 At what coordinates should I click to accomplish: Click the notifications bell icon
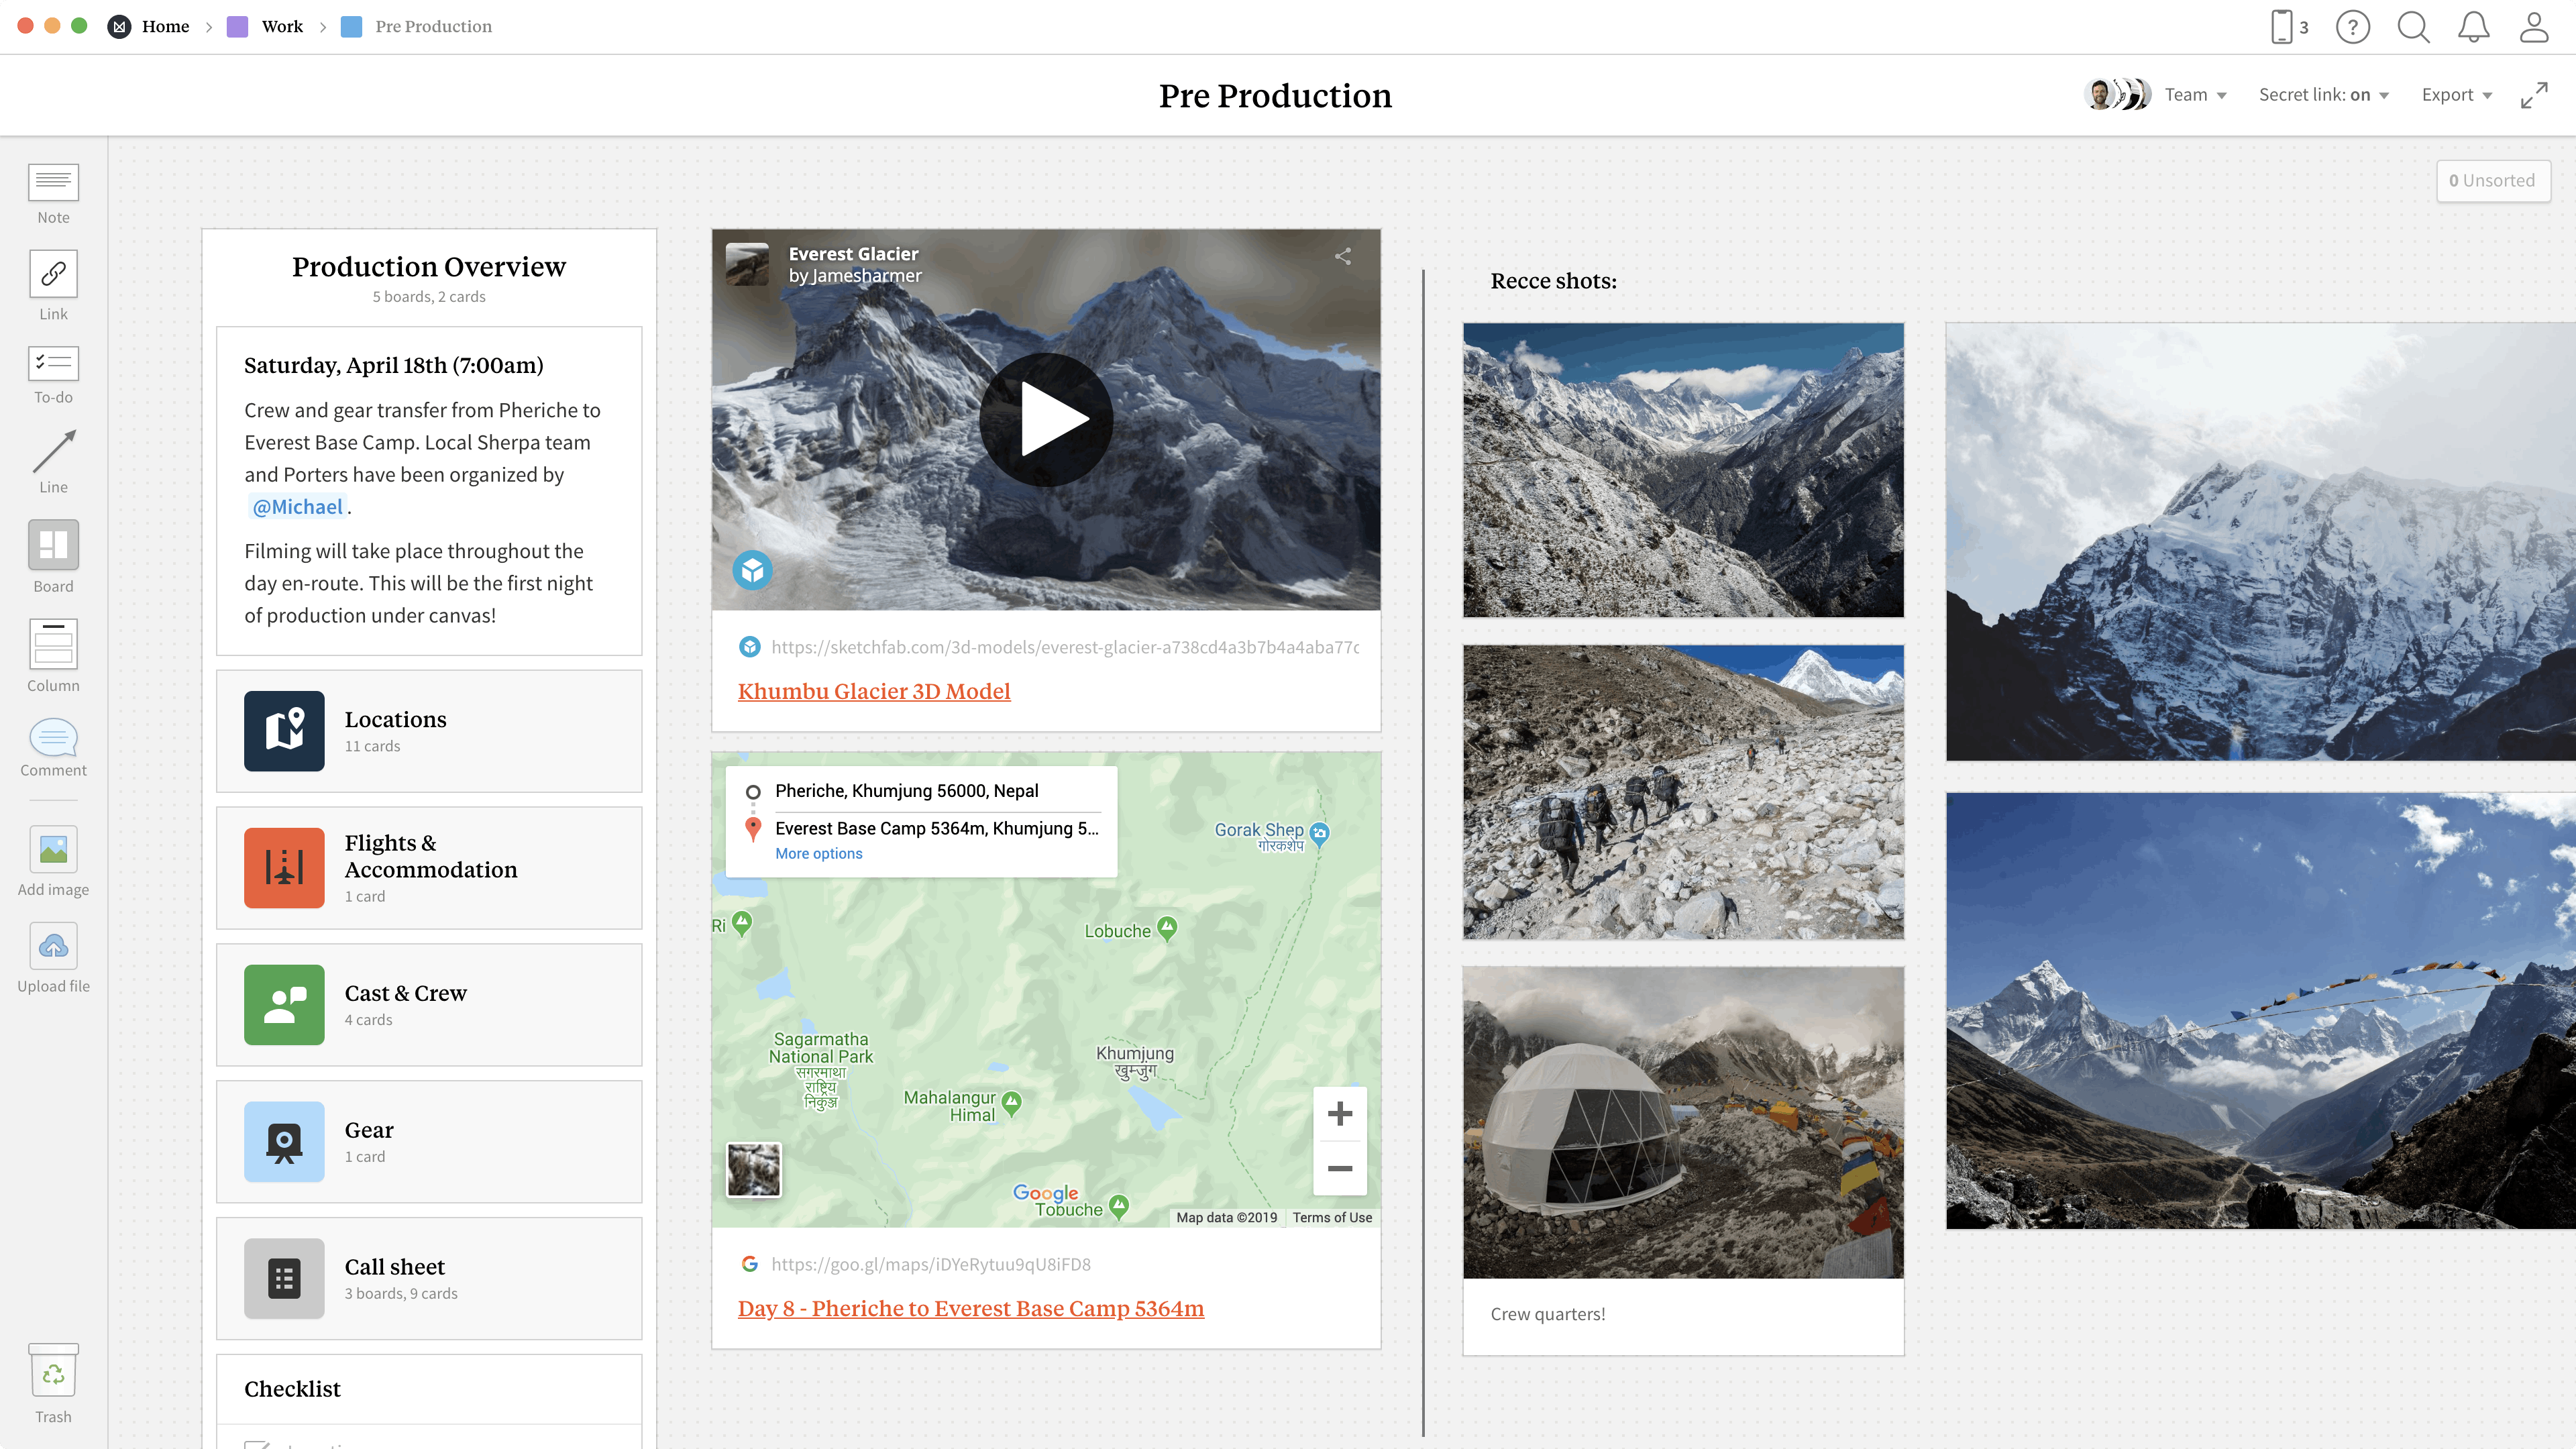pyautogui.click(x=2473, y=27)
